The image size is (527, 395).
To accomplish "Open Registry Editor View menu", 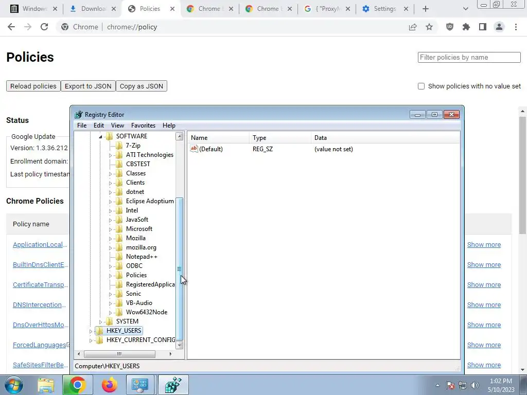I will tap(117, 125).
